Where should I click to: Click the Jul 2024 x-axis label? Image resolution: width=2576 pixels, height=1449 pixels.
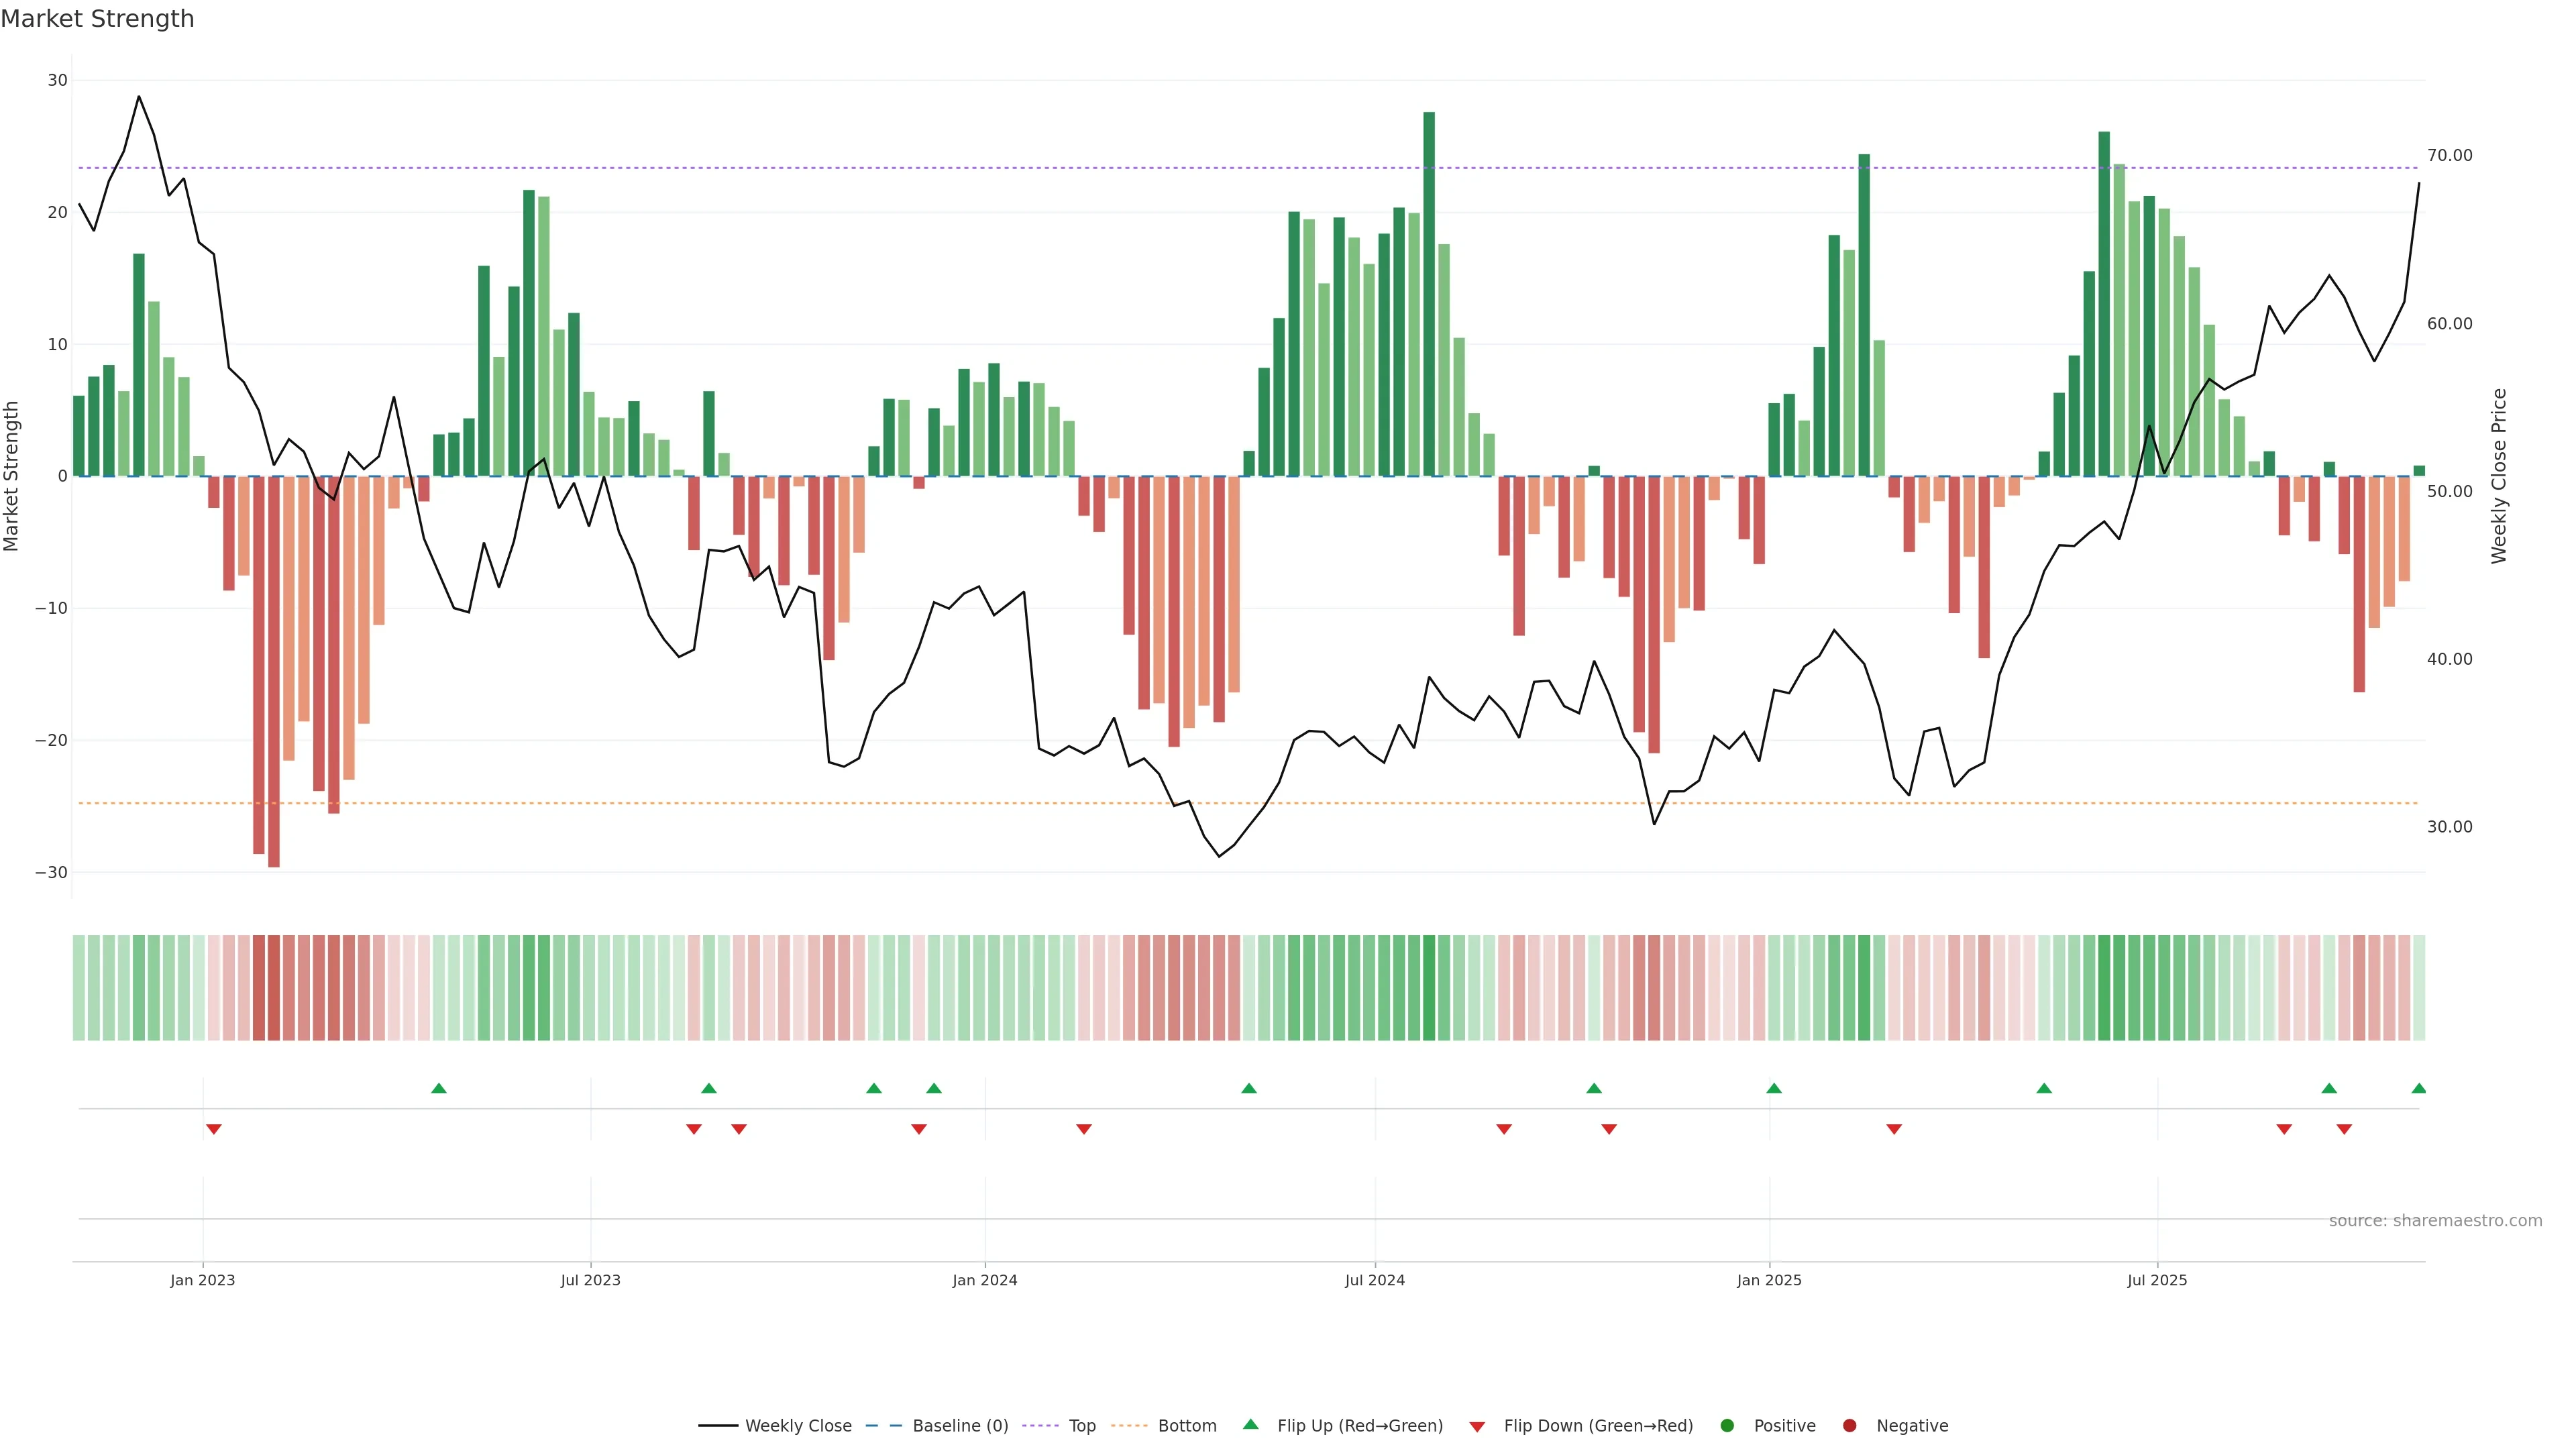[x=1374, y=1280]
